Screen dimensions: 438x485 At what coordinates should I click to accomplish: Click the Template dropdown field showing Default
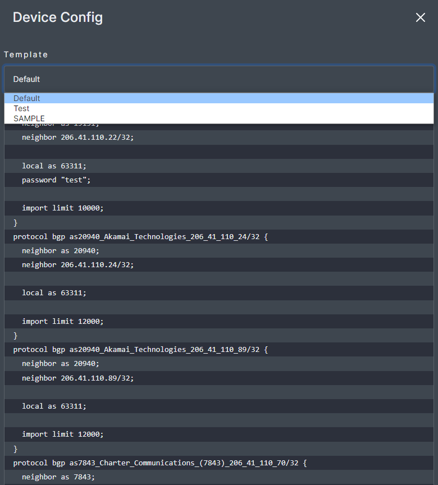click(218, 79)
